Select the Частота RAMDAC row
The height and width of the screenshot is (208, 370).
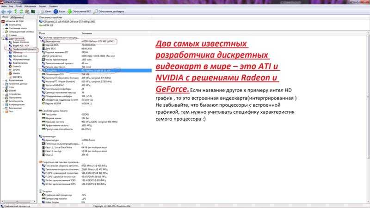coord(95,85)
